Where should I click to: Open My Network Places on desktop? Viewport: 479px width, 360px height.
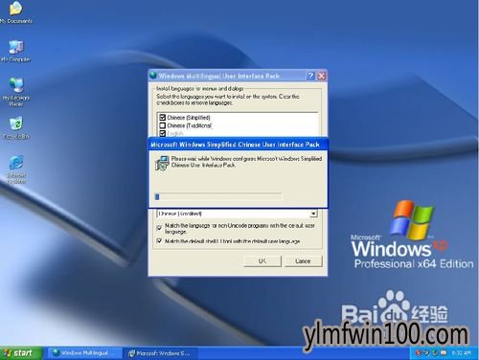click(x=16, y=91)
